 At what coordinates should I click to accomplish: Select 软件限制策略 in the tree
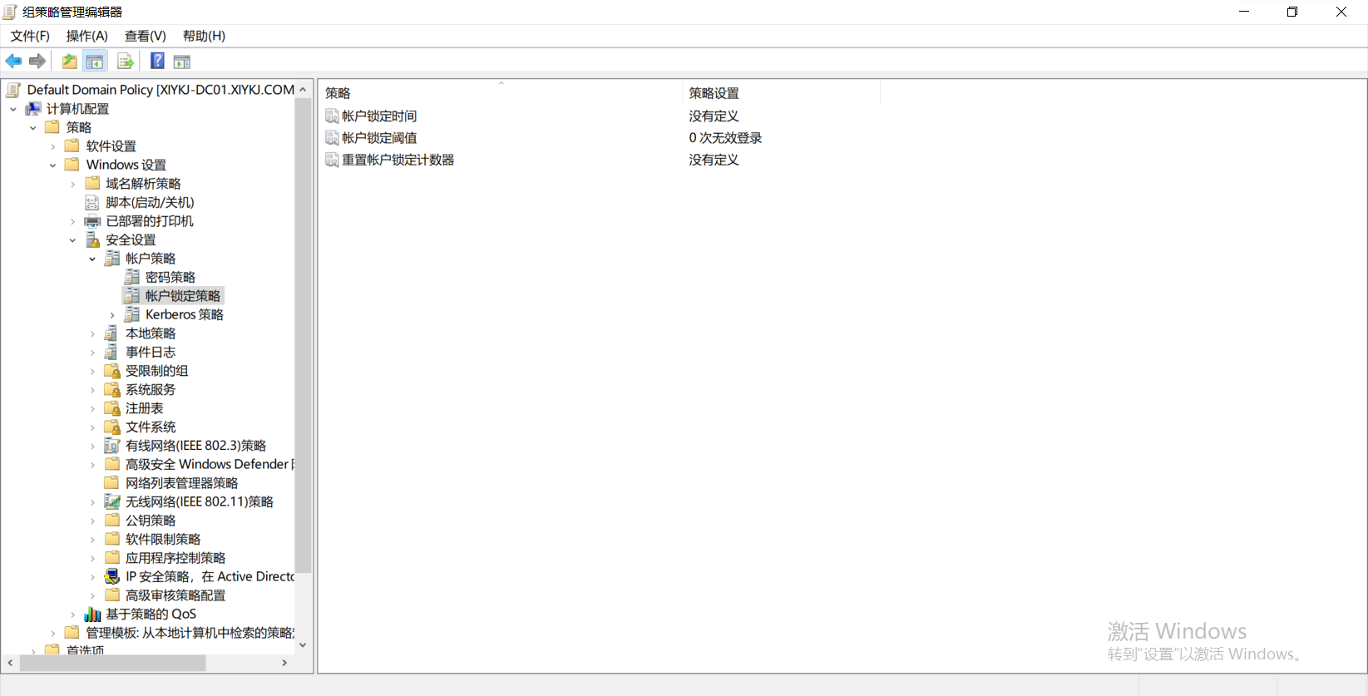pos(163,539)
